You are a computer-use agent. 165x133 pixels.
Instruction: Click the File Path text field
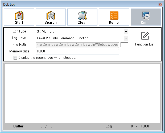pyautogui.click(x=77, y=45)
